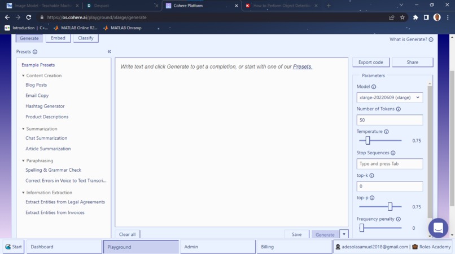Click the Number of Tokens info icon
455x254 pixels.
pyautogui.click(x=399, y=109)
